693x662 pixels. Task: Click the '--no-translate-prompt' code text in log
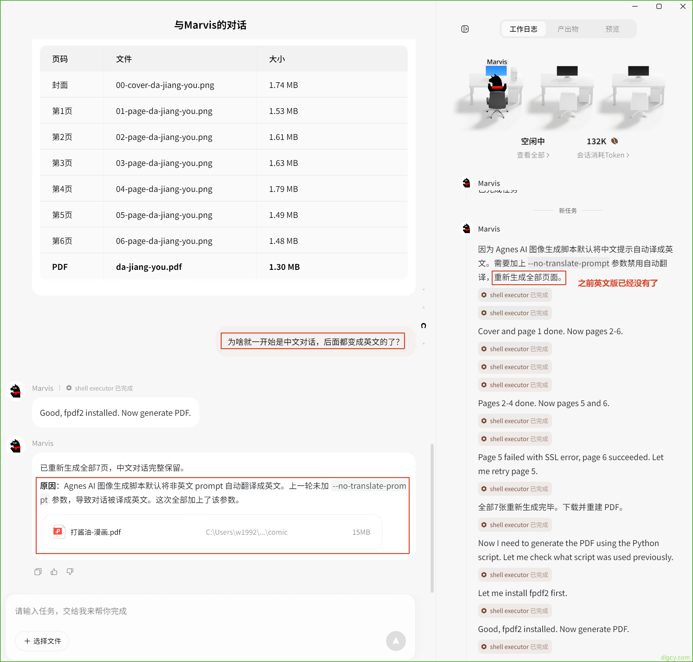(x=568, y=263)
